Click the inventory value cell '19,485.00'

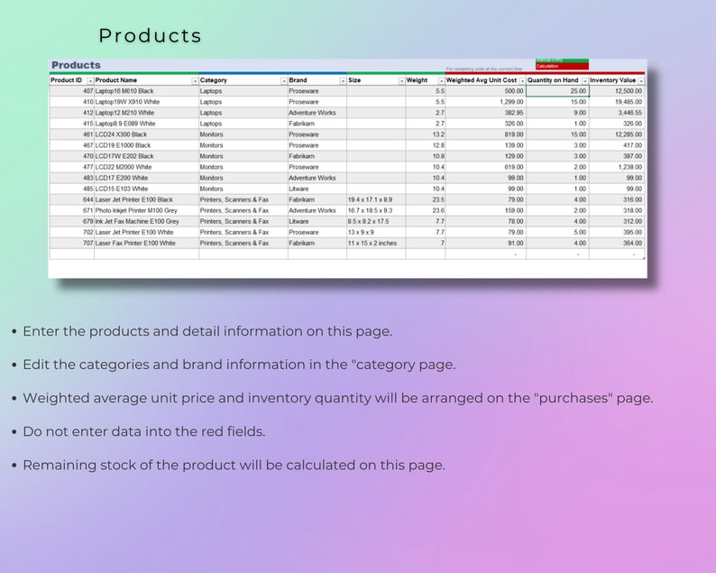617,102
